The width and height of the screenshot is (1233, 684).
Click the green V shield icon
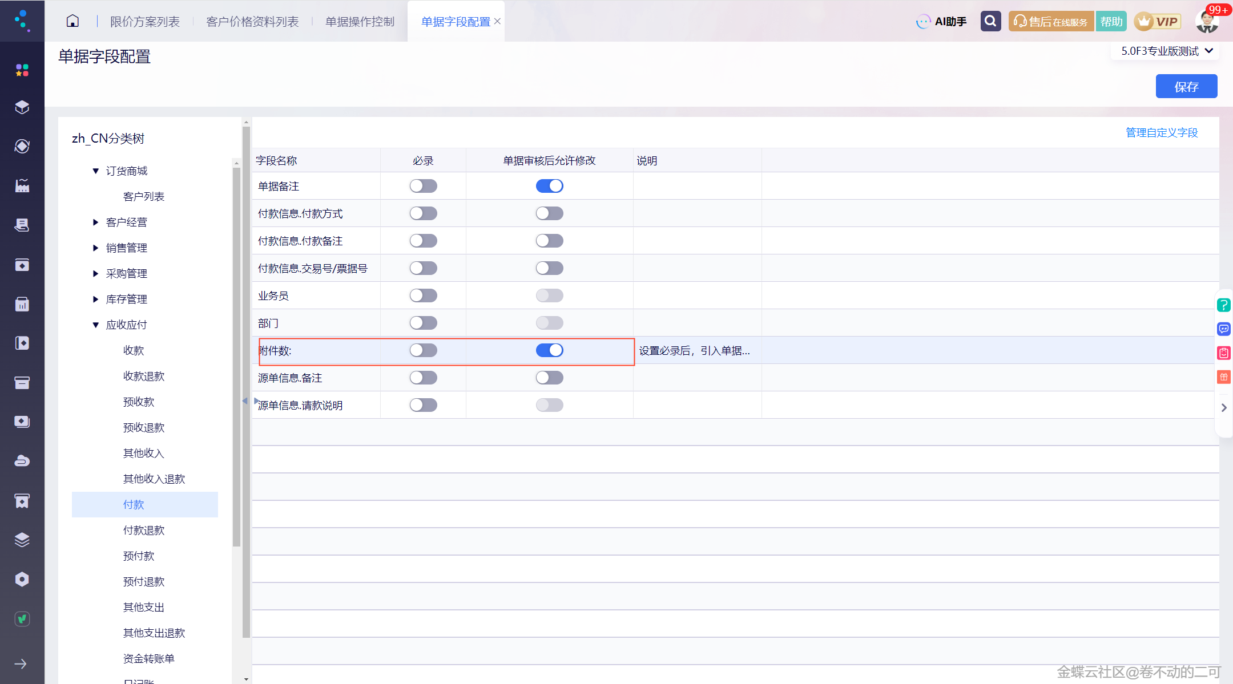pos(22,618)
